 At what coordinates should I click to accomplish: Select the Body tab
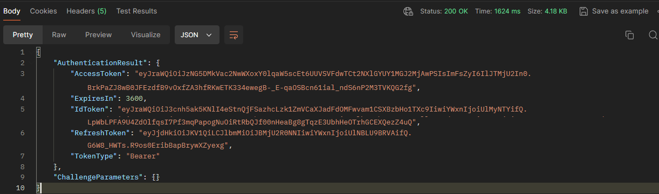click(11, 11)
